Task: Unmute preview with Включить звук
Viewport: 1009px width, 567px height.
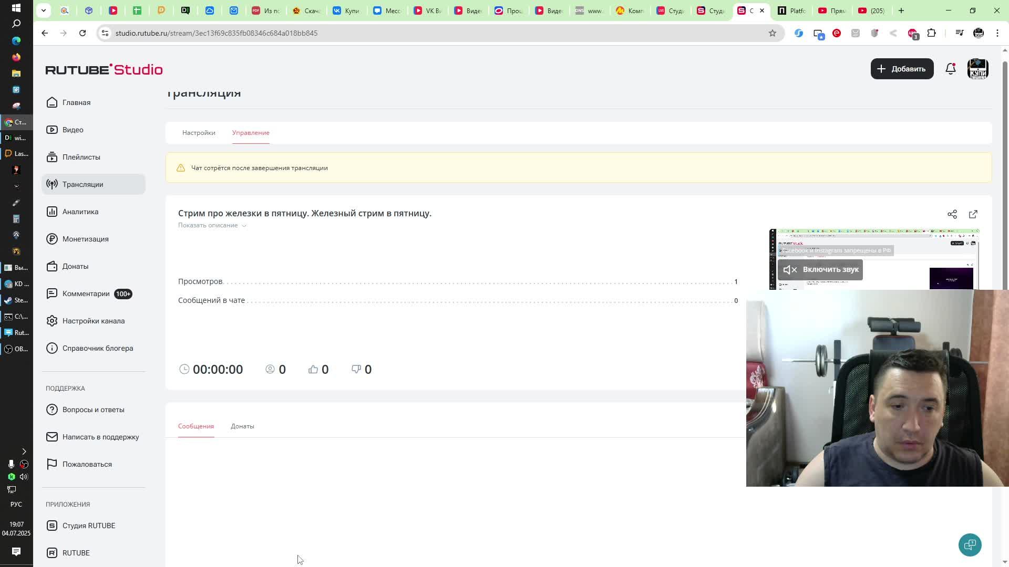Action: pos(820,269)
